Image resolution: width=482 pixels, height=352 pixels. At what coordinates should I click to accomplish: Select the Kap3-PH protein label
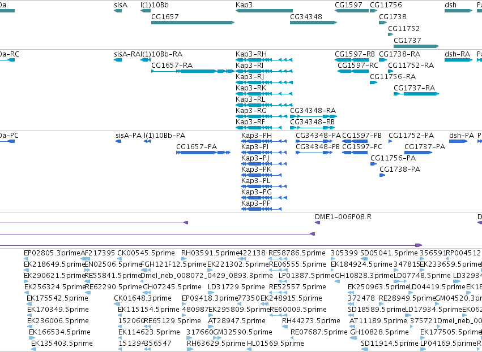coord(257,136)
